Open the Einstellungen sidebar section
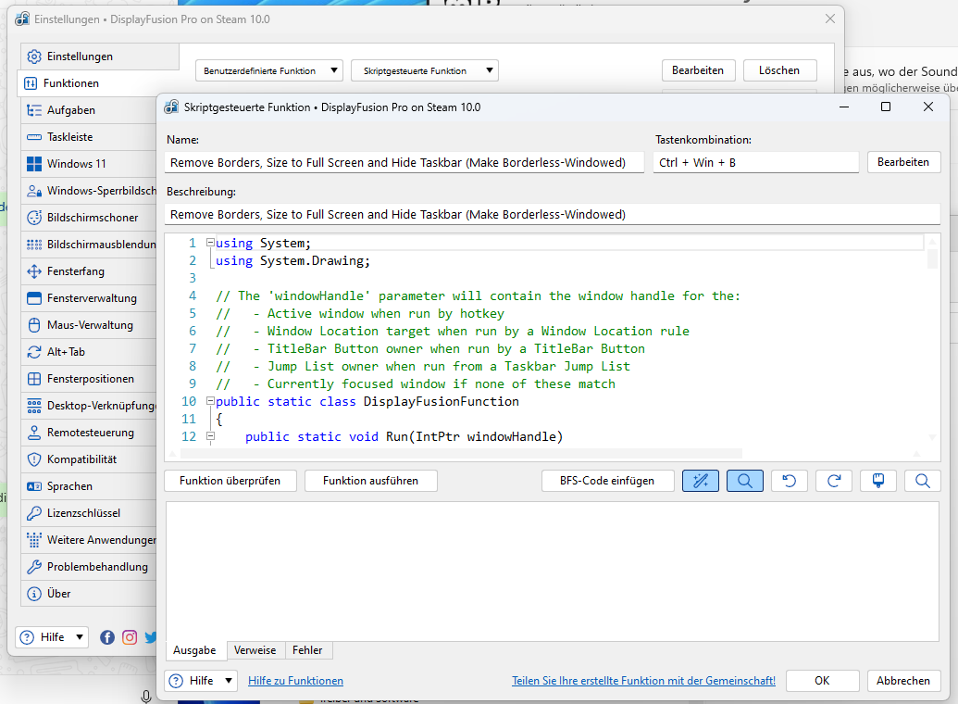This screenshot has height=704, width=958. 100,57
